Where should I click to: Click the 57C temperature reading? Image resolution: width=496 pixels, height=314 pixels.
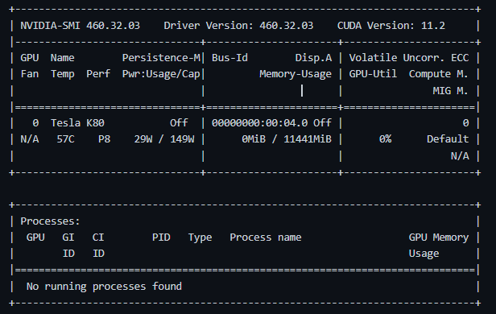click(65, 139)
